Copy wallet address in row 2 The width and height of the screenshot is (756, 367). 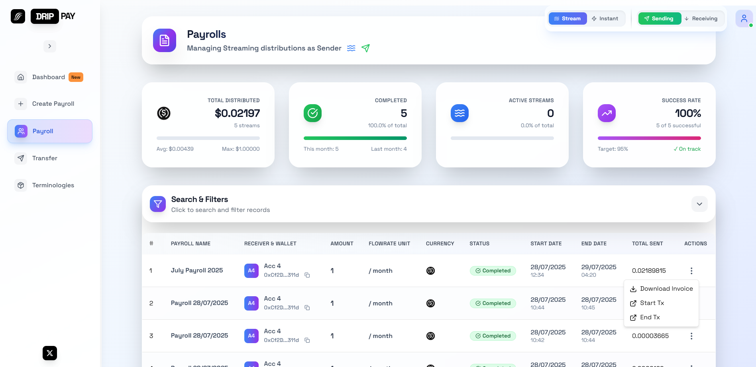(307, 308)
